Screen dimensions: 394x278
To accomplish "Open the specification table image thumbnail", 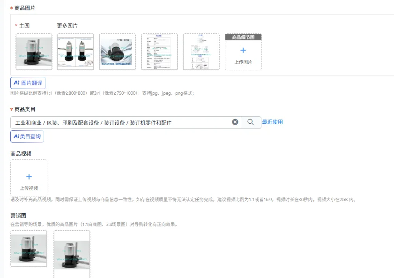I will [159, 52].
